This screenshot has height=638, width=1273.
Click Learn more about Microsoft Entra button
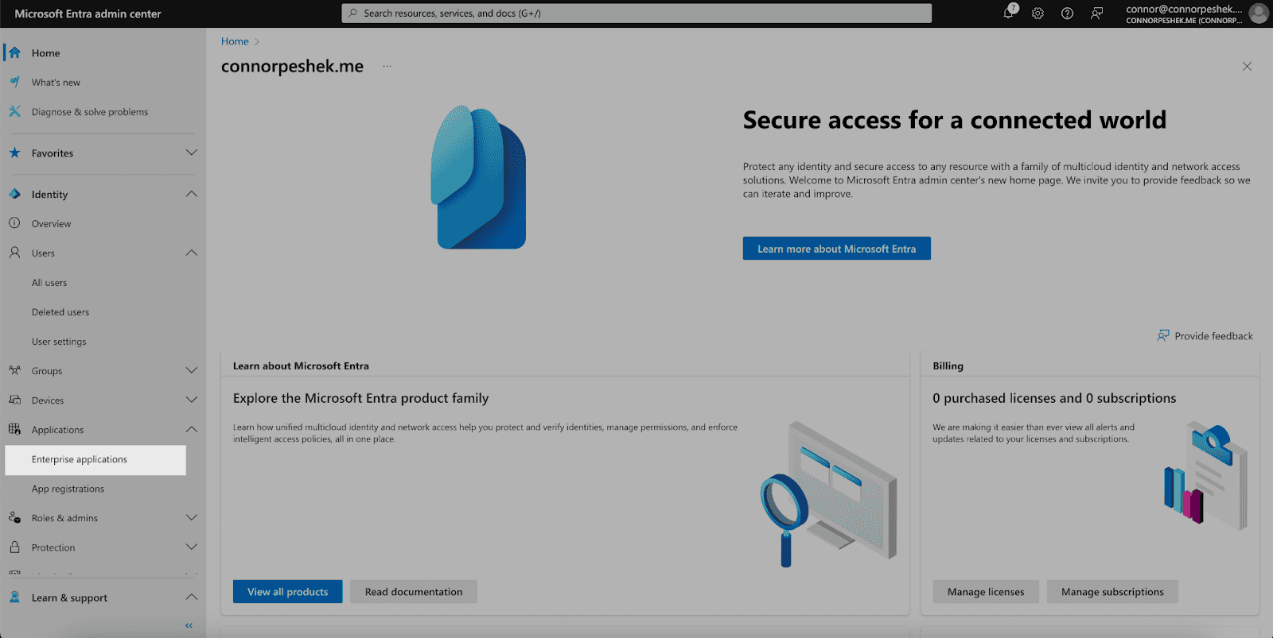coord(837,249)
